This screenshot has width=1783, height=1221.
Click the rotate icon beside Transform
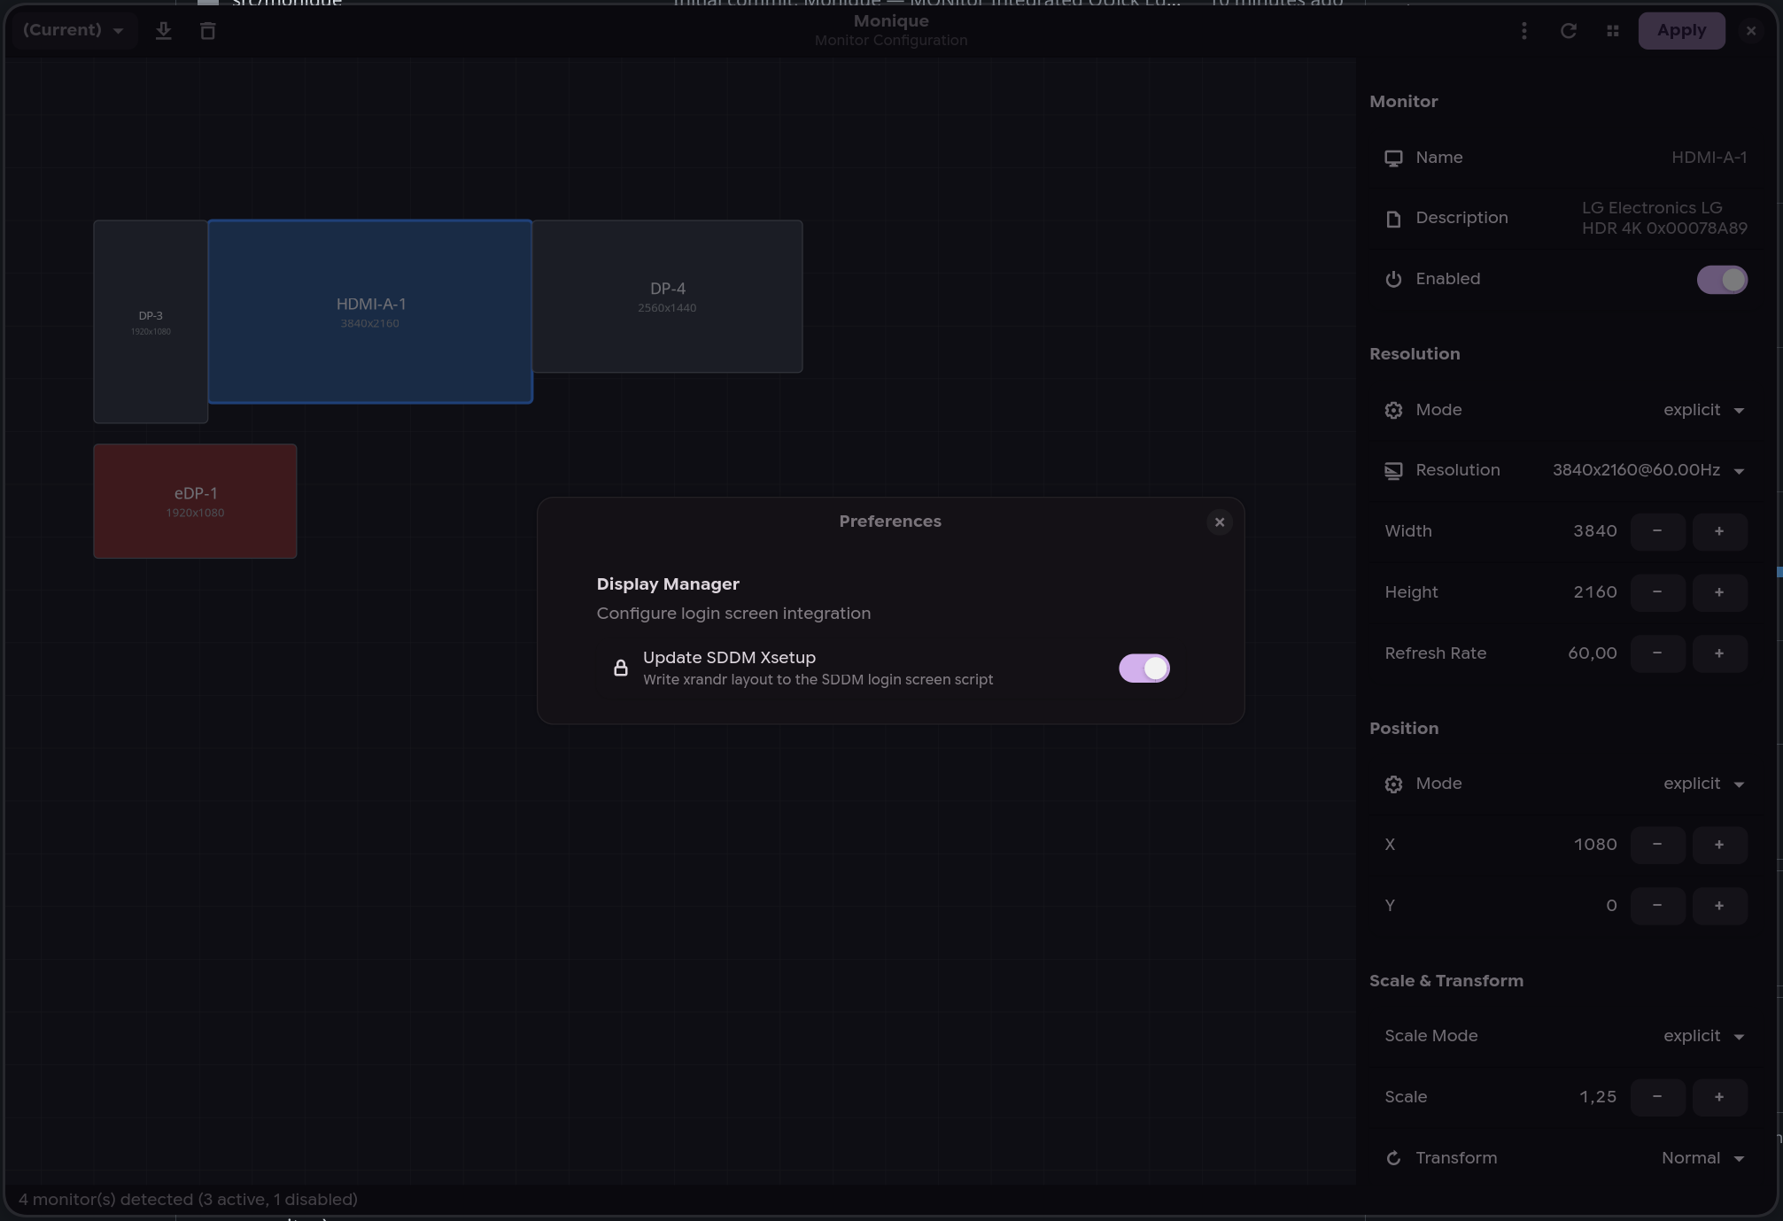point(1392,1157)
